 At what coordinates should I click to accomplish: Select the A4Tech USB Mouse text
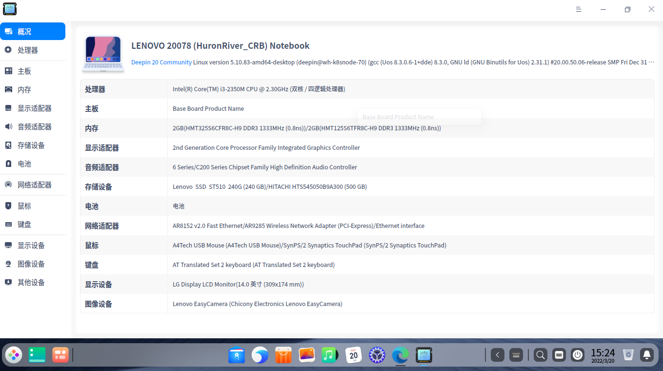(309, 246)
